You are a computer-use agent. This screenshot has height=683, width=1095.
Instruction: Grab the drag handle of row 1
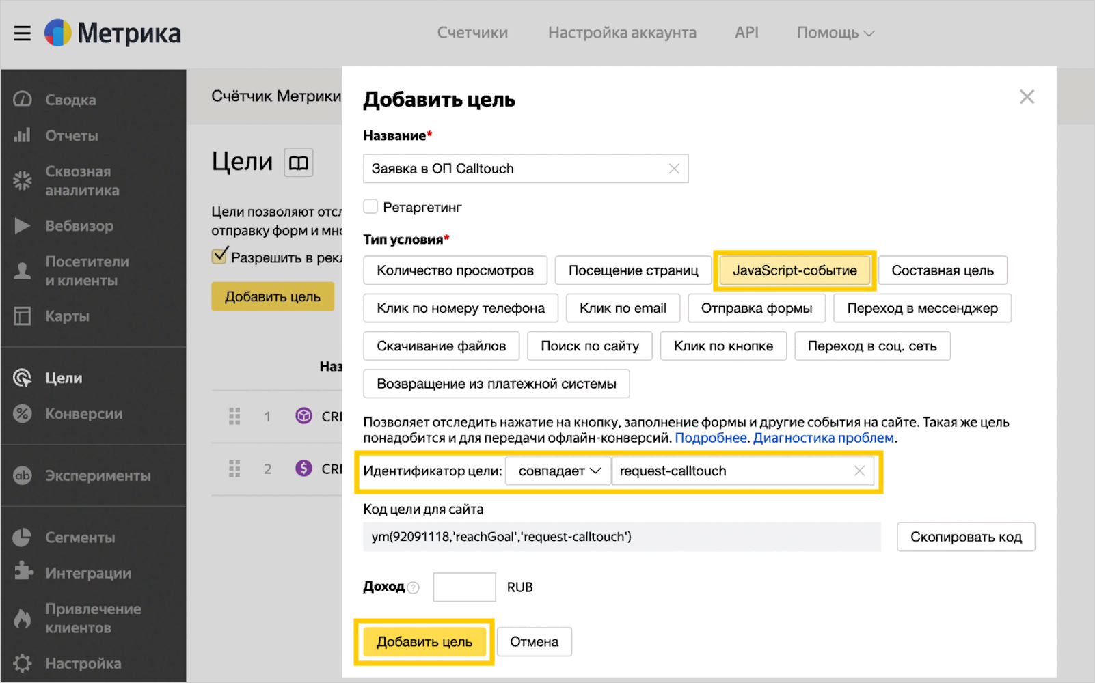[234, 416]
